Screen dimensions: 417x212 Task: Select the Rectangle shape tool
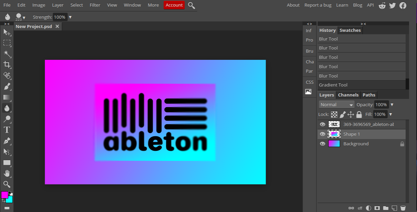7,163
